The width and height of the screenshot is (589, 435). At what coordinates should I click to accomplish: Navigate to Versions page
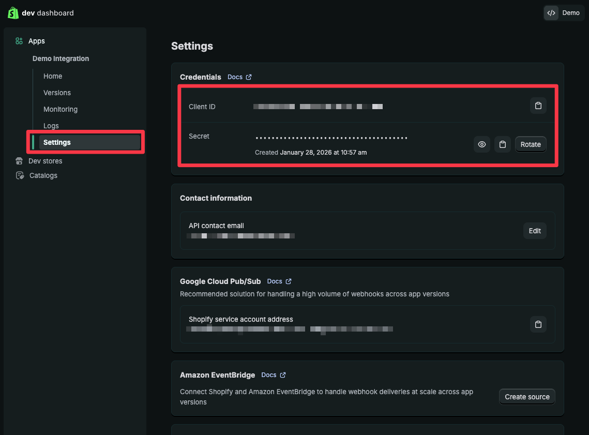[x=57, y=93]
